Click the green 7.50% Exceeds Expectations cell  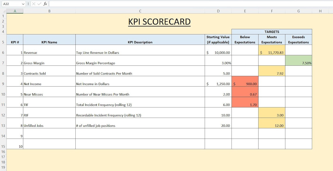299,63
